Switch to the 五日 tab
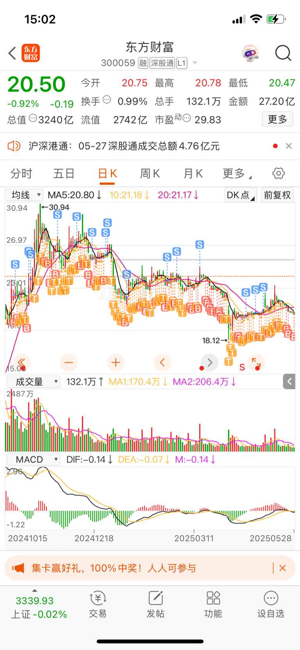 64,174
